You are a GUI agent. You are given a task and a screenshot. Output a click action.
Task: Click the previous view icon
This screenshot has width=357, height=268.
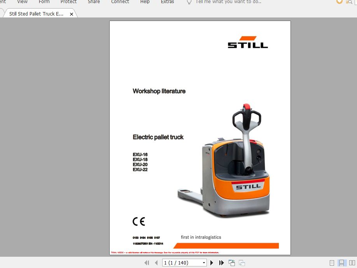click(x=232, y=263)
